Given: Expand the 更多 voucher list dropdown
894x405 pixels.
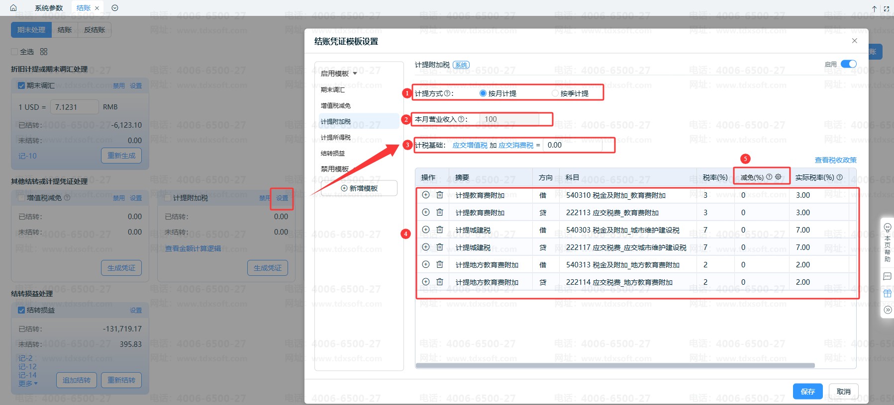Looking at the screenshot, I should click(x=28, y=383).
